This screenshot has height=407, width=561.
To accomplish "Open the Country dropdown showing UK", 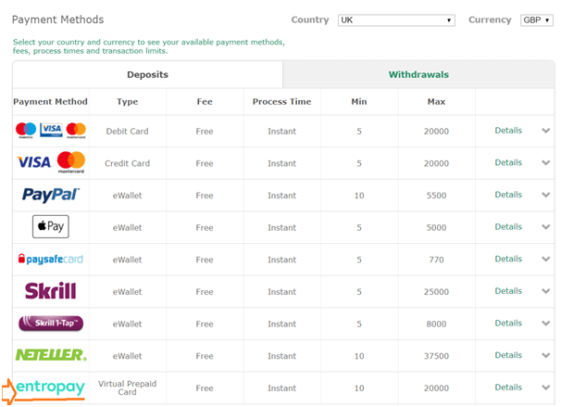I will [x=396, y=20].
